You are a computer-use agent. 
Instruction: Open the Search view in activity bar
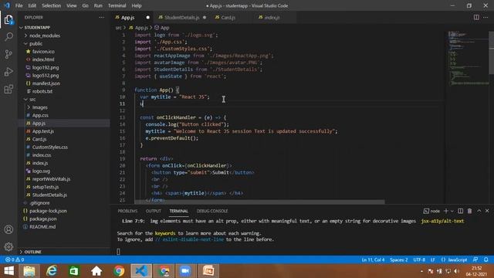click(8, 36)
